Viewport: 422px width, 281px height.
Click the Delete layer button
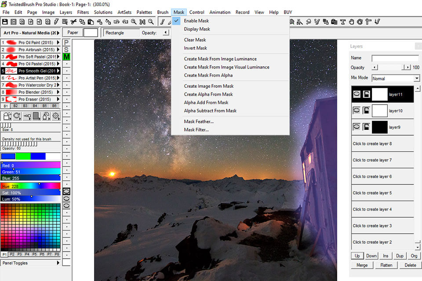click(x=410, y=265)
